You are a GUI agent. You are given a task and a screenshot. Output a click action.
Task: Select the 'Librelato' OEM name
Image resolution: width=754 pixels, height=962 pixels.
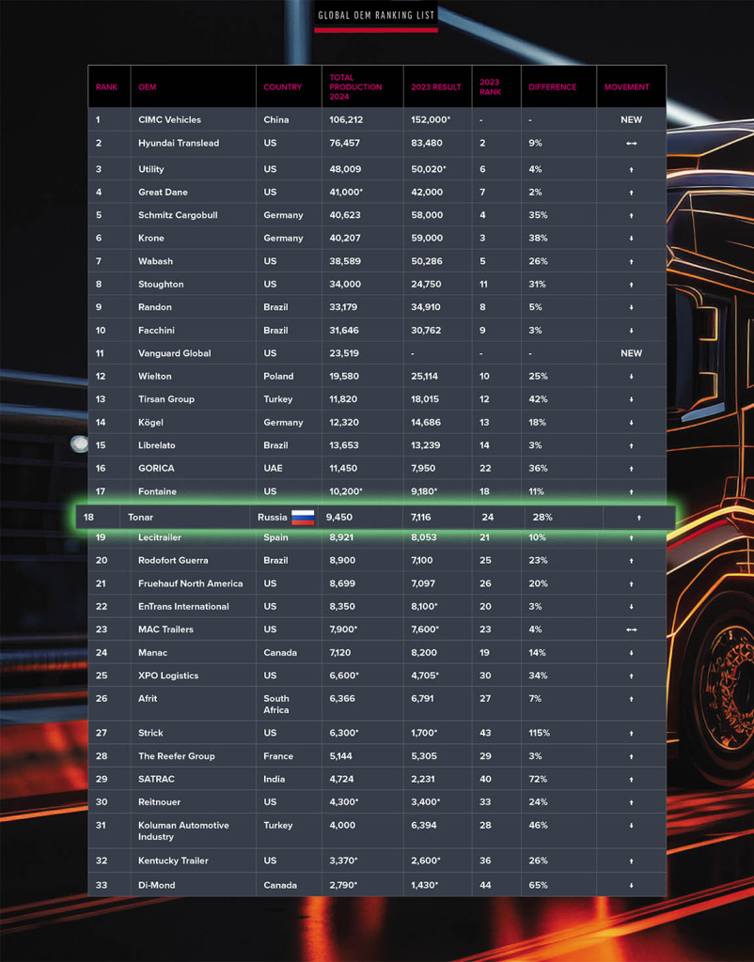(157, 445)
